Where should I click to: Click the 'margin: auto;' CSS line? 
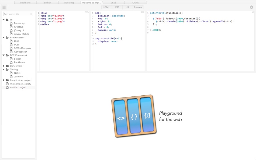[107, 30]
